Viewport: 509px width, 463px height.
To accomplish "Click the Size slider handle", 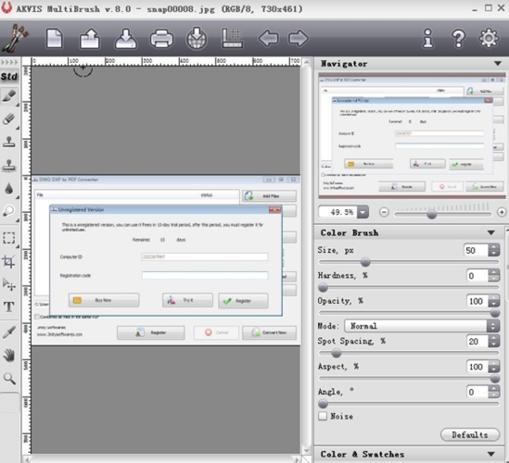I will click(x=365, y=262).
